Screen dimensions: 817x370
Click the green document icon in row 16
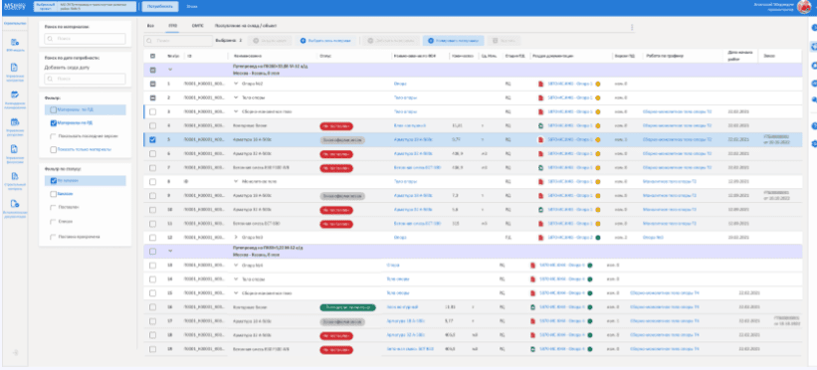[x=532, y=307]
